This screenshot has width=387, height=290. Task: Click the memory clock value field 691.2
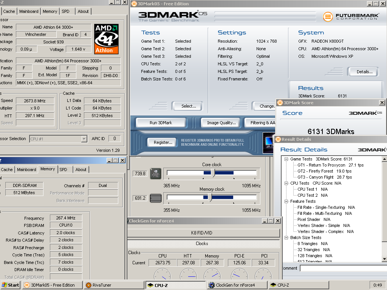coord(140,198)
